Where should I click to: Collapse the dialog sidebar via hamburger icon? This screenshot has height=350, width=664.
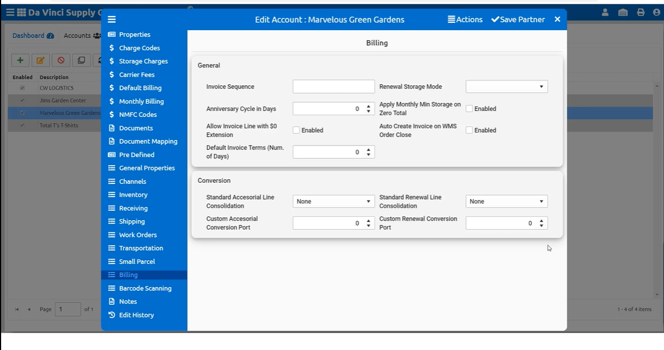pos(112,20)
